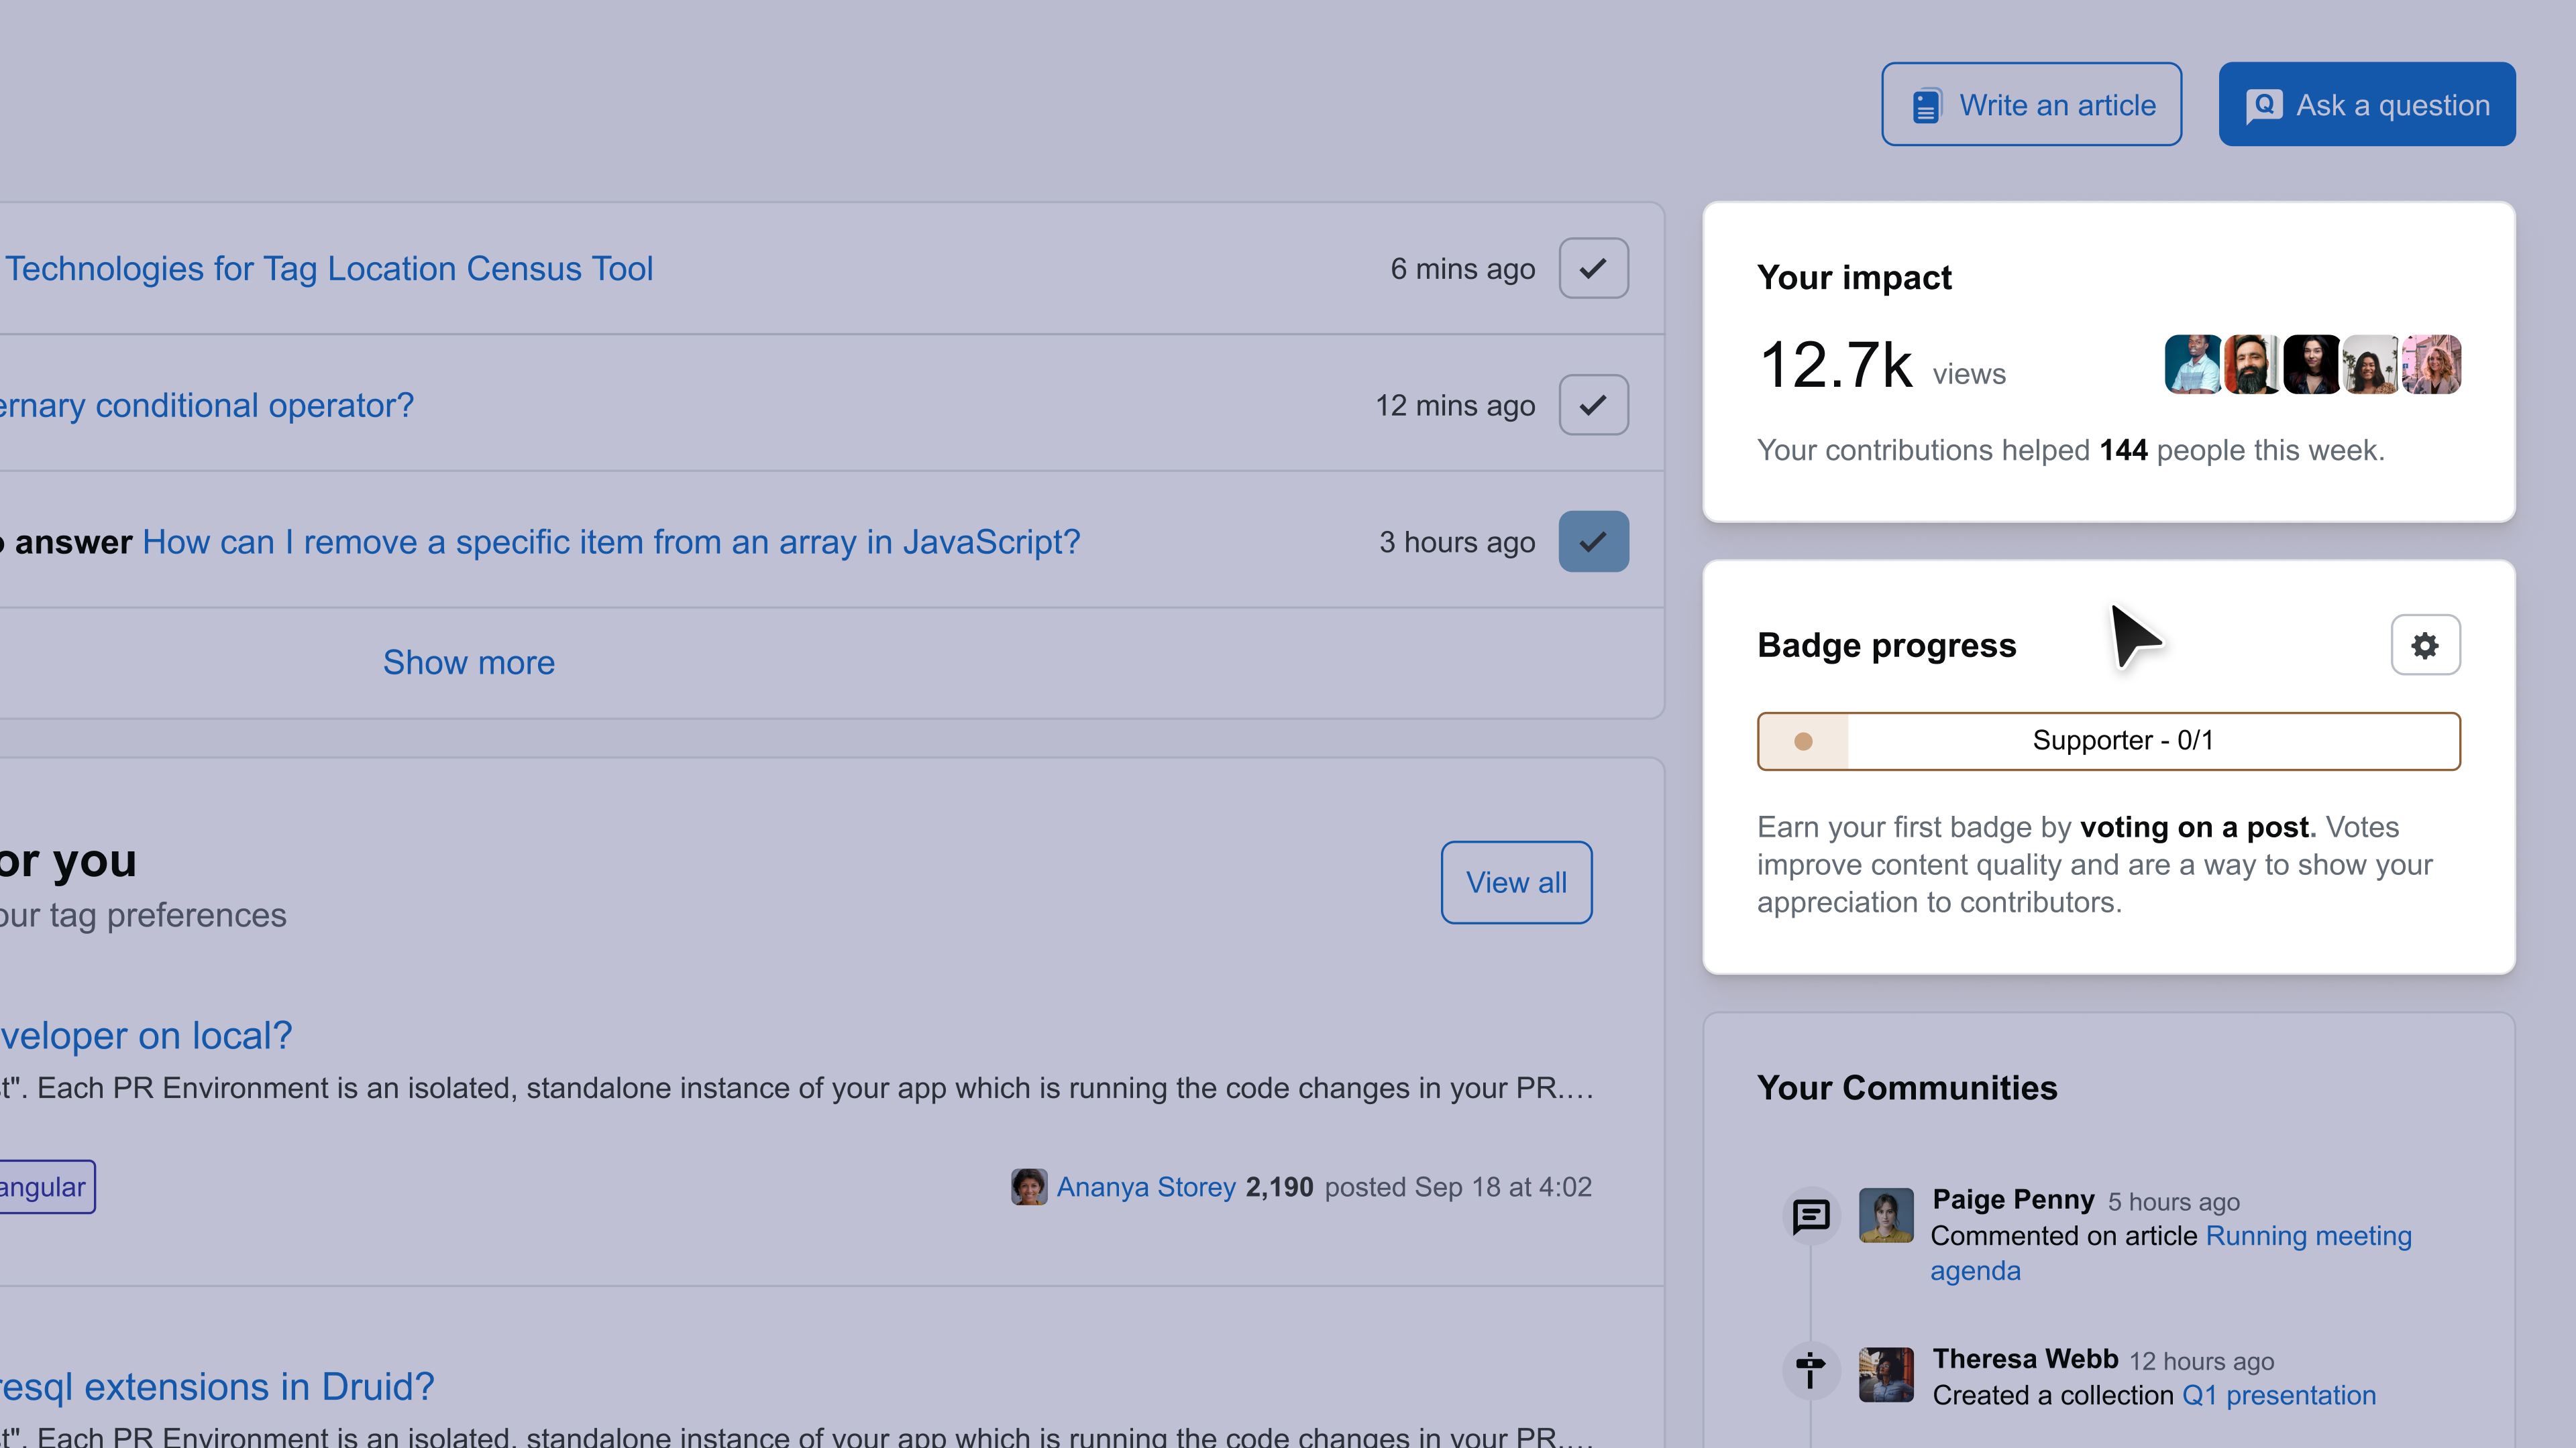Click the first avatar in Your impact
Image resolution: width=2576 pixels, height=1448 pixels.
2192,365
